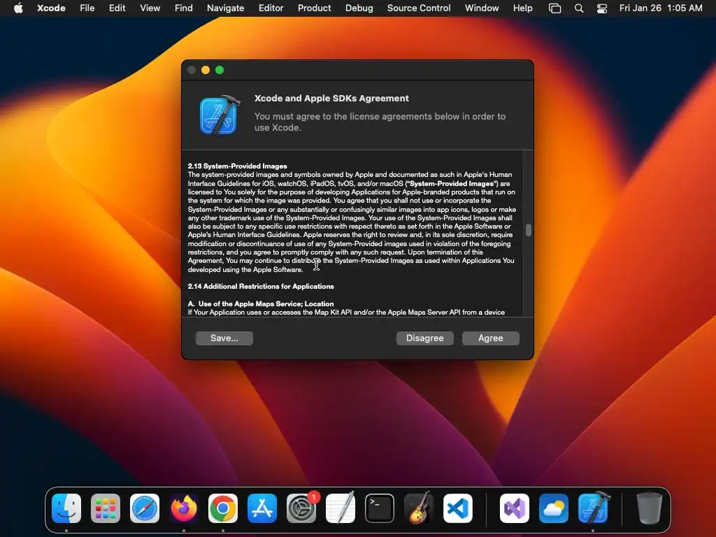Open TextEdit from the Dock
Image resolution: width=716 pixels, height=537 pixels.
coord(341,508)
